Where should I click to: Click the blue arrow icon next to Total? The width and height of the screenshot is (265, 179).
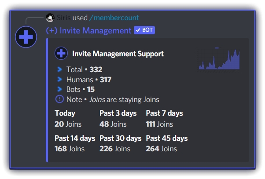pos(60,69)
